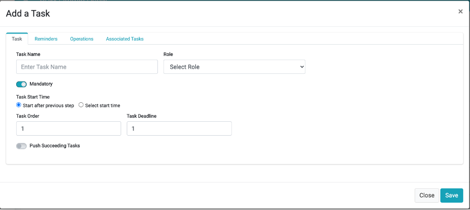Click the Push Succeeding Tasks label text
This screenshot has width=470, height=210.
tap(55, 146)
